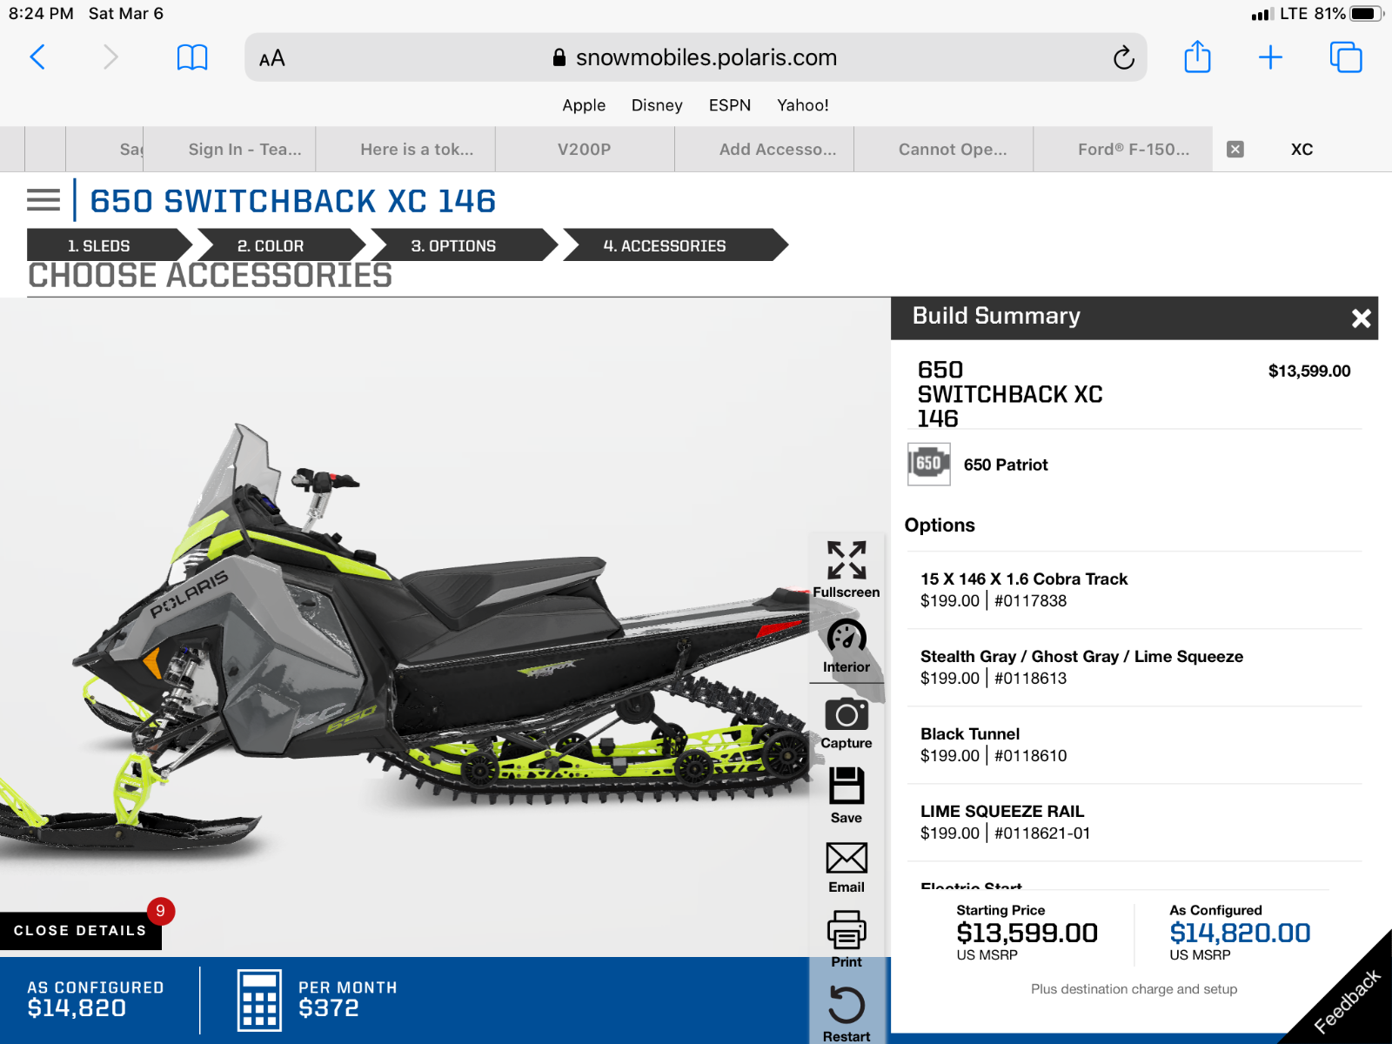Screen dimensions: 1392x1044
Task: Open the payment calculator icon
Action: [x=259, y=1000]
